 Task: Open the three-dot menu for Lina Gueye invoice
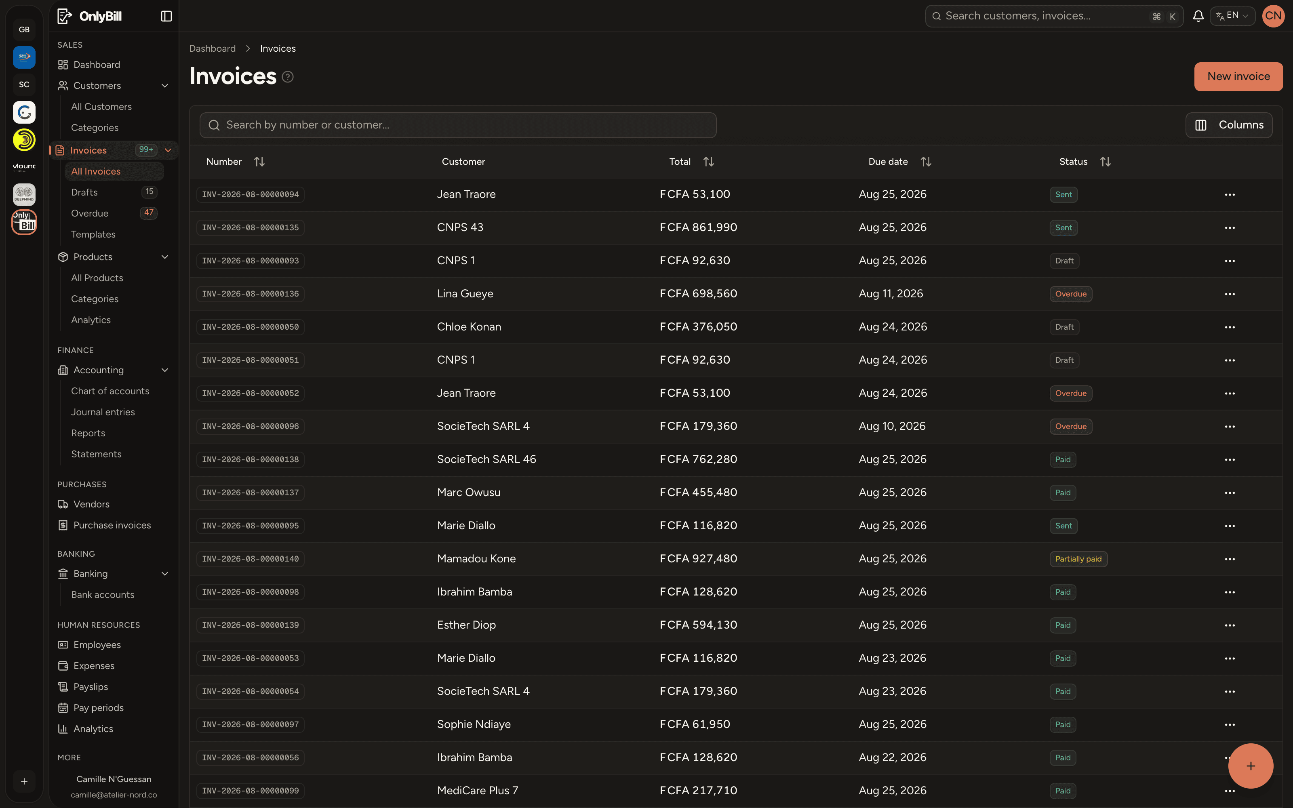coord(1230,294)
